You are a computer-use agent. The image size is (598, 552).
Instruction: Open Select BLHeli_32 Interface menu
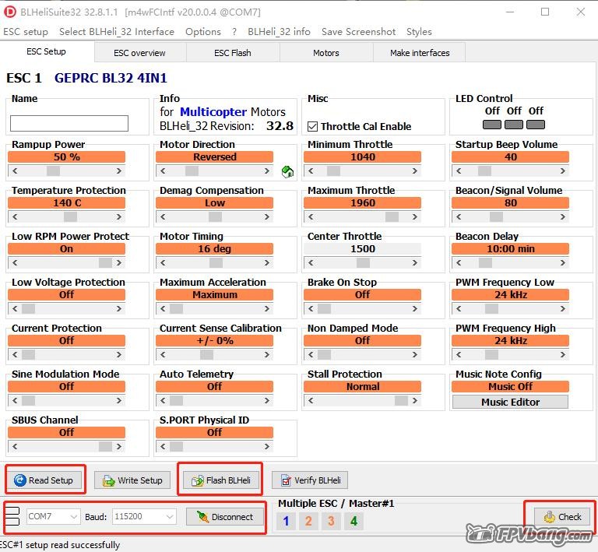tap(117, 32)
